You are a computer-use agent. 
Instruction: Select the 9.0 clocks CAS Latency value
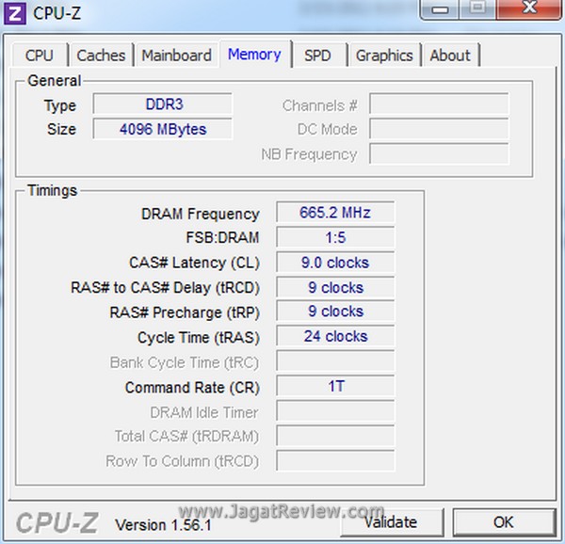(x=335, y=262)
